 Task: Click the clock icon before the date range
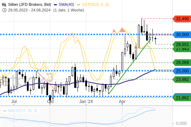coord(4,10)
